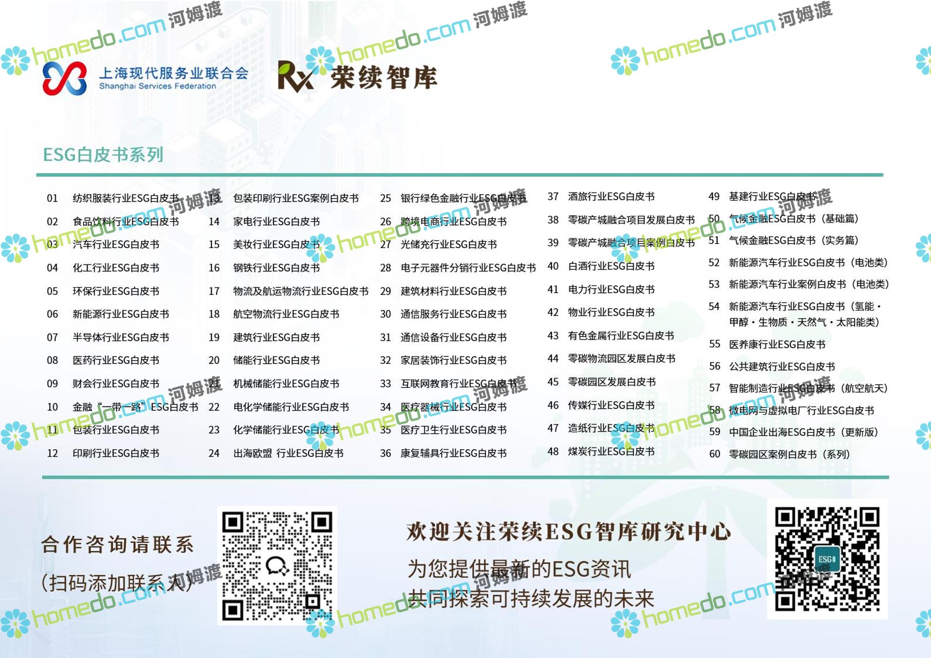The height and width of the screenshot is (658, 931).
Task: Select 纺织服装行业ESG白皮书 entry
Action: [x=125, y=198]
